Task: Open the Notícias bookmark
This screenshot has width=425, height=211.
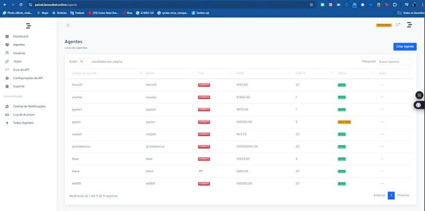Action: (x=59, y=13)
